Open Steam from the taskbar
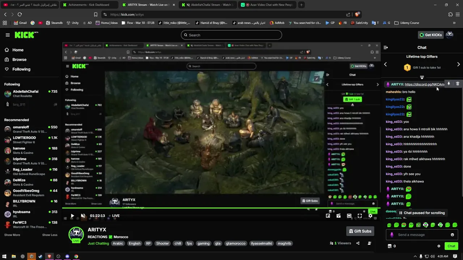Screen dimensions: 463x260 [x=40, y=256]
